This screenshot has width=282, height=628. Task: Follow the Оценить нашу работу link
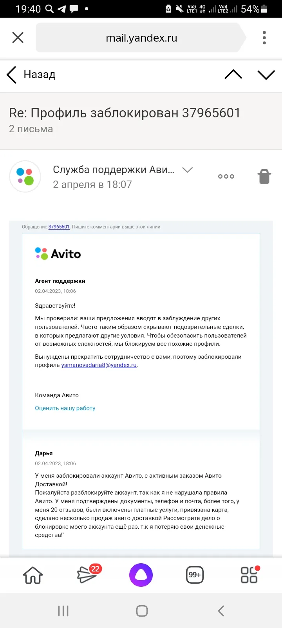[x=65, y=408]
